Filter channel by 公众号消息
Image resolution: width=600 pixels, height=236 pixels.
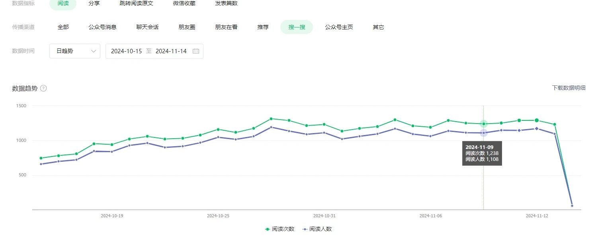click(x=102, y=27)
